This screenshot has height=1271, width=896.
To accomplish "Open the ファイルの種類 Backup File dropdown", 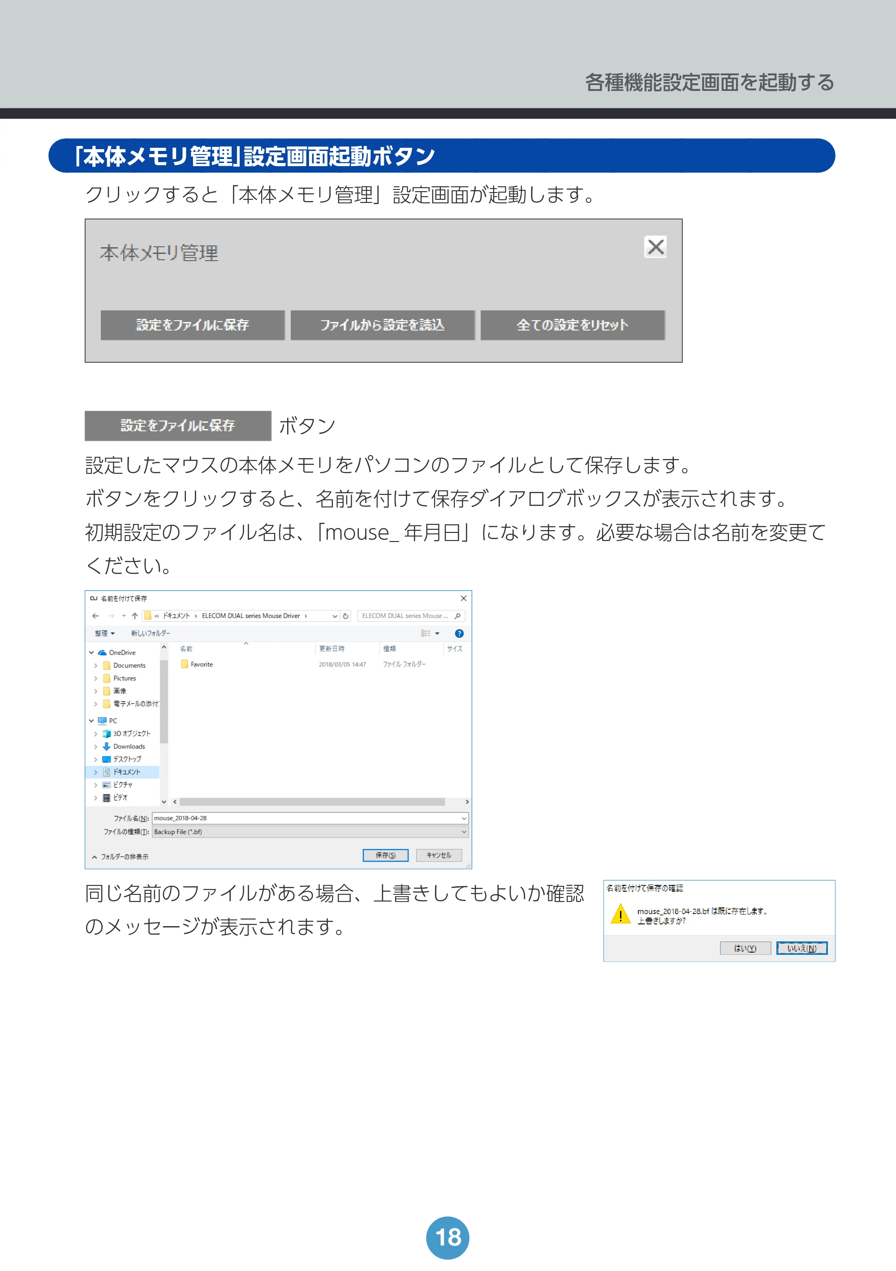I will click(310, 832).
